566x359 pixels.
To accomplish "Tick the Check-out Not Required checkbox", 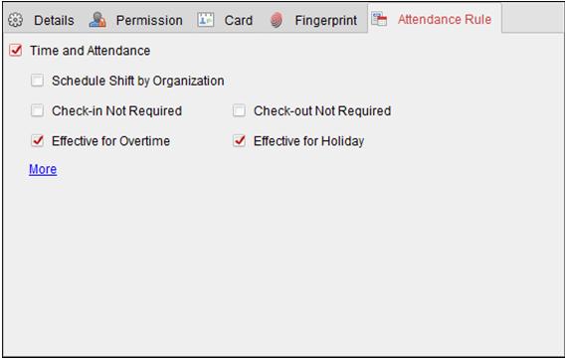I will tap(239, 110).
